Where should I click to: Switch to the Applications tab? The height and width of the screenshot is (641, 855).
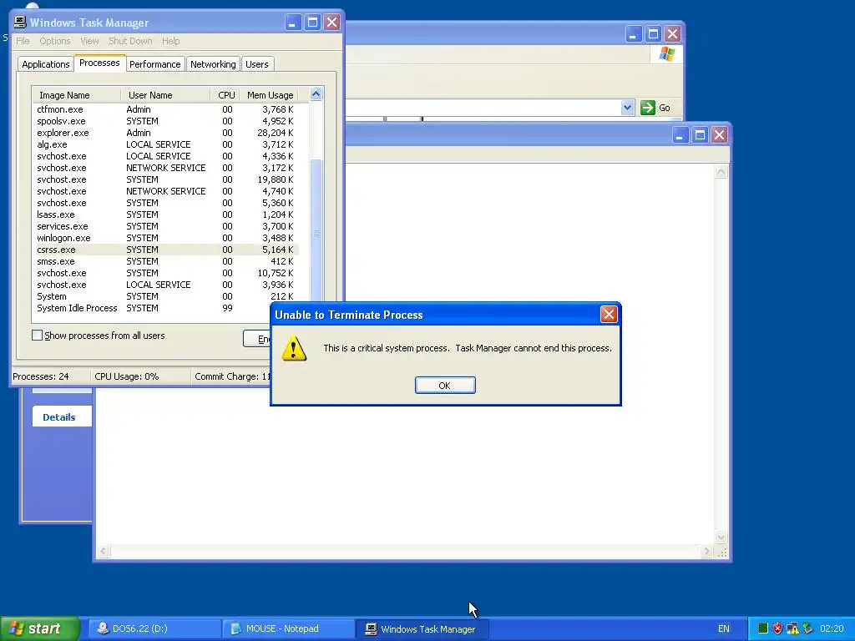click(x=46, y=64)
